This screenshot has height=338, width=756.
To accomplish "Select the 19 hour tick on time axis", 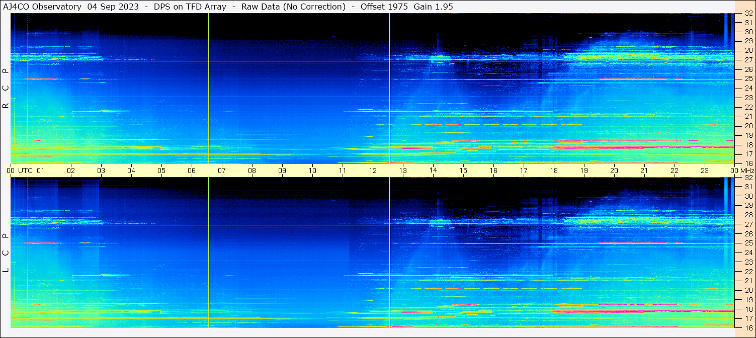I will tap(584, 171).
